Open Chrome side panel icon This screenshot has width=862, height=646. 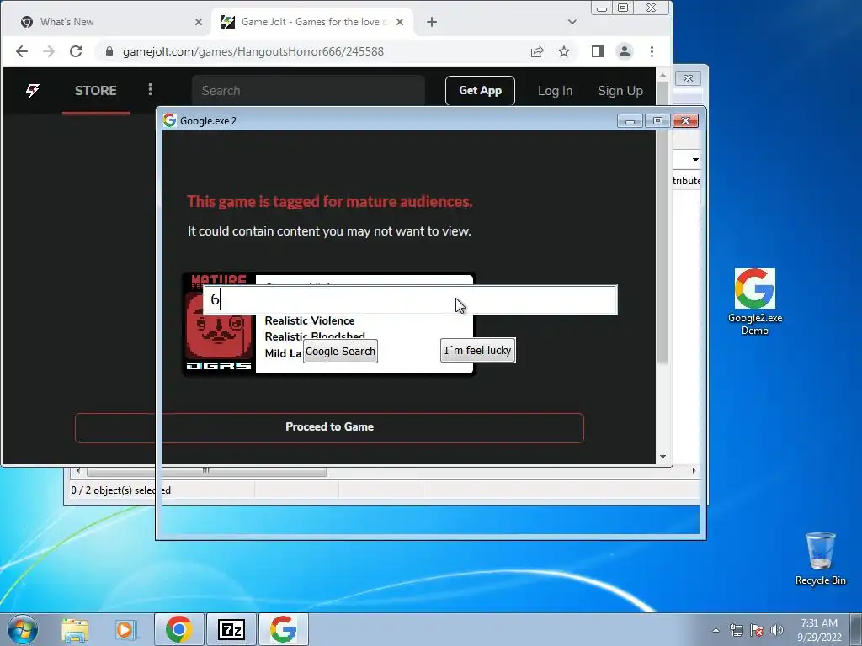pos(598,51)
